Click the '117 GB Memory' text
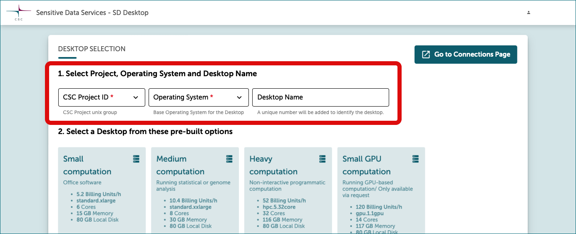Viewport: 576px width, 234px height. (375, 226)
